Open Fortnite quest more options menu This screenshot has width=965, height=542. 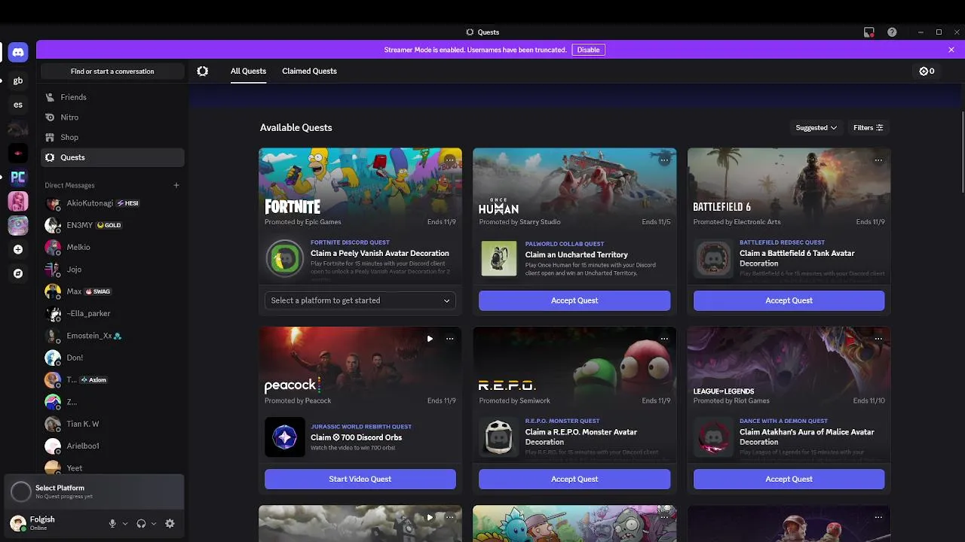450,160
